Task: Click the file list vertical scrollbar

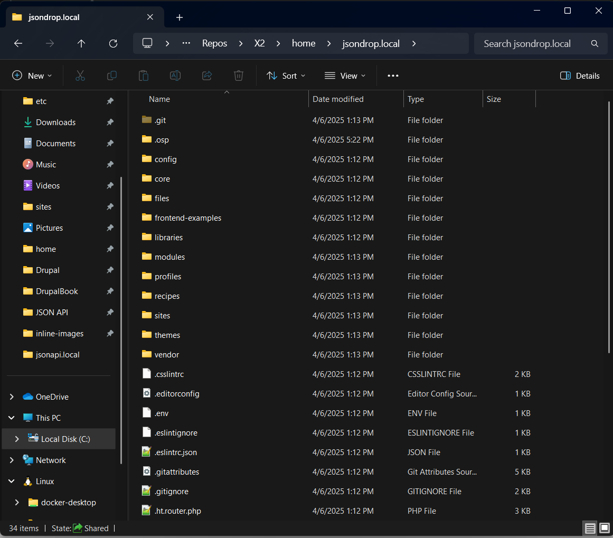Action: click(609, 227)
